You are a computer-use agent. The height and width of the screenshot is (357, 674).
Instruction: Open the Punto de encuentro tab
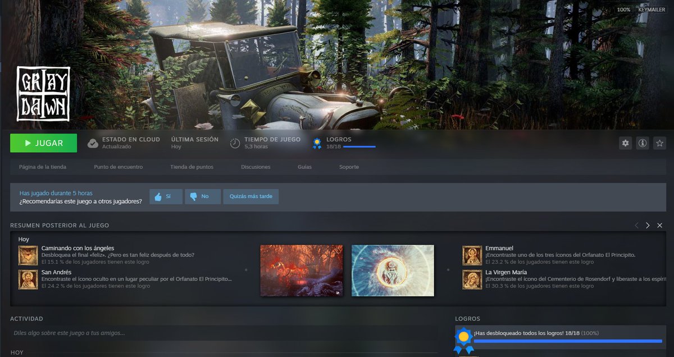point(119,167)
